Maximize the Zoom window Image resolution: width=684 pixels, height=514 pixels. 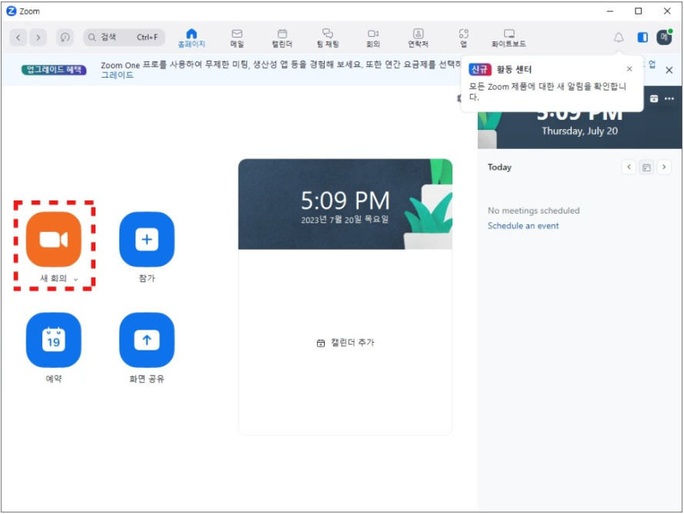(x=638, y=12)
